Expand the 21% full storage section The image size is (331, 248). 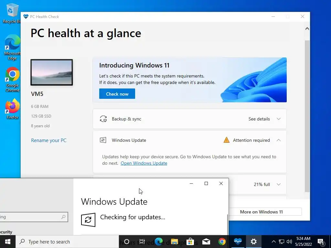pos(279,184)
